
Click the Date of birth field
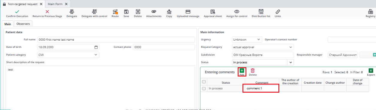click(68, 47)
